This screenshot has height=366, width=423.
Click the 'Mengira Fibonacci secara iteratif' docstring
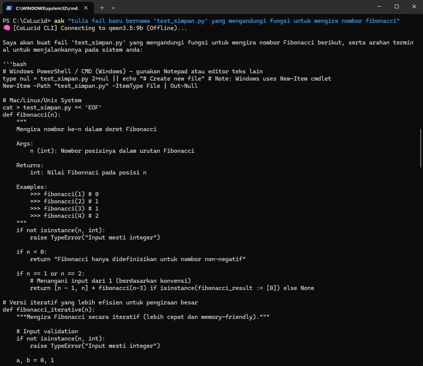(143, 317)
